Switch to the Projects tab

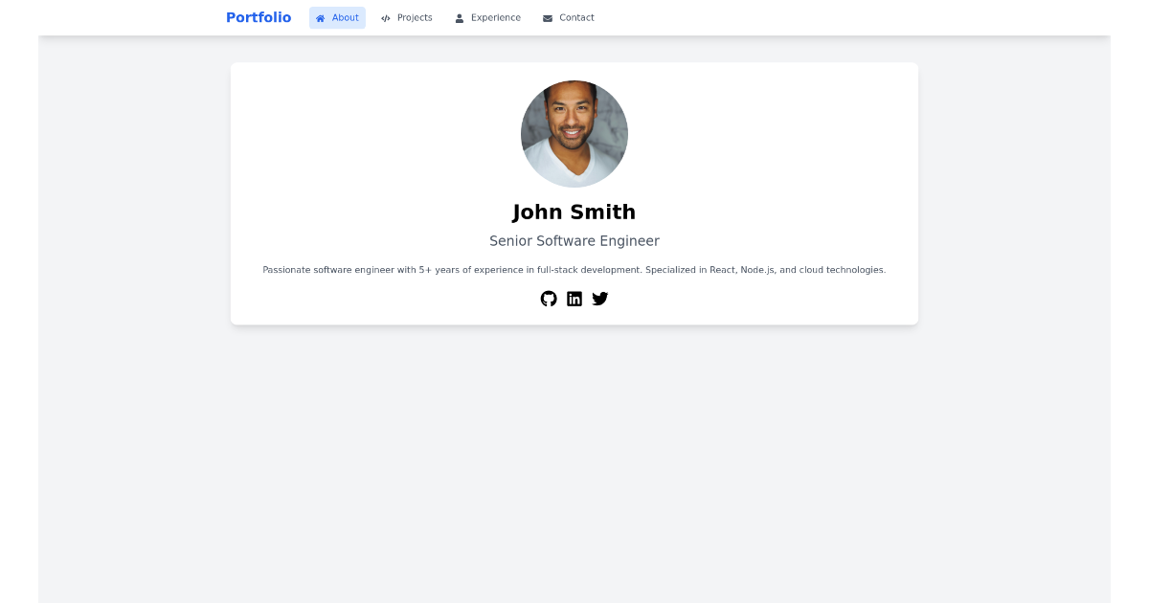[x=406, y=17]
